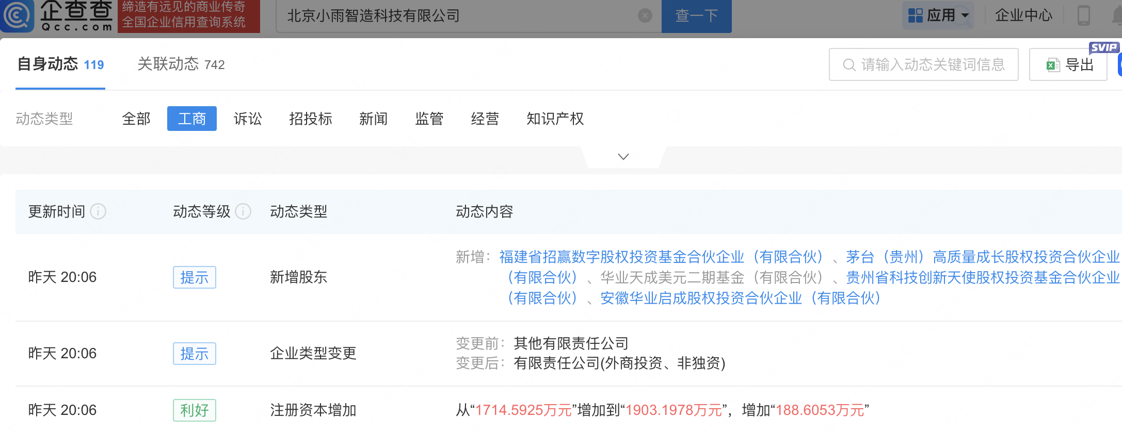Open the 应用 apps dropdown menu
The height and width of the screenshot is (434, 1122).
click(938, 15)
